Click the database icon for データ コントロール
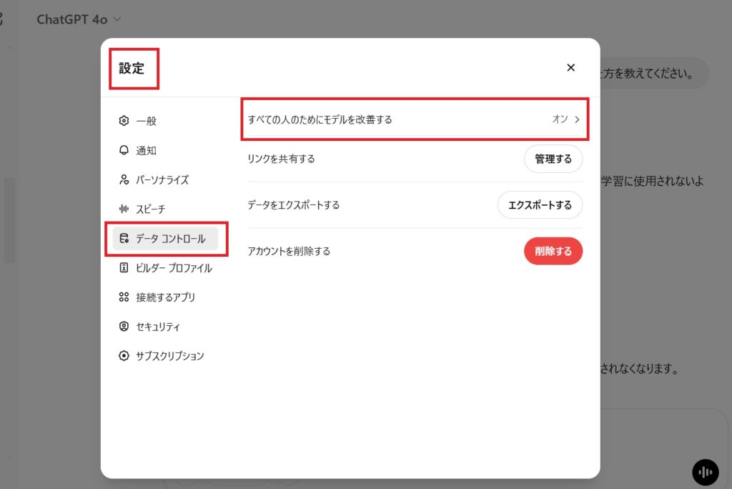Viewport: 732px width, 489px height. coord(124,238)
